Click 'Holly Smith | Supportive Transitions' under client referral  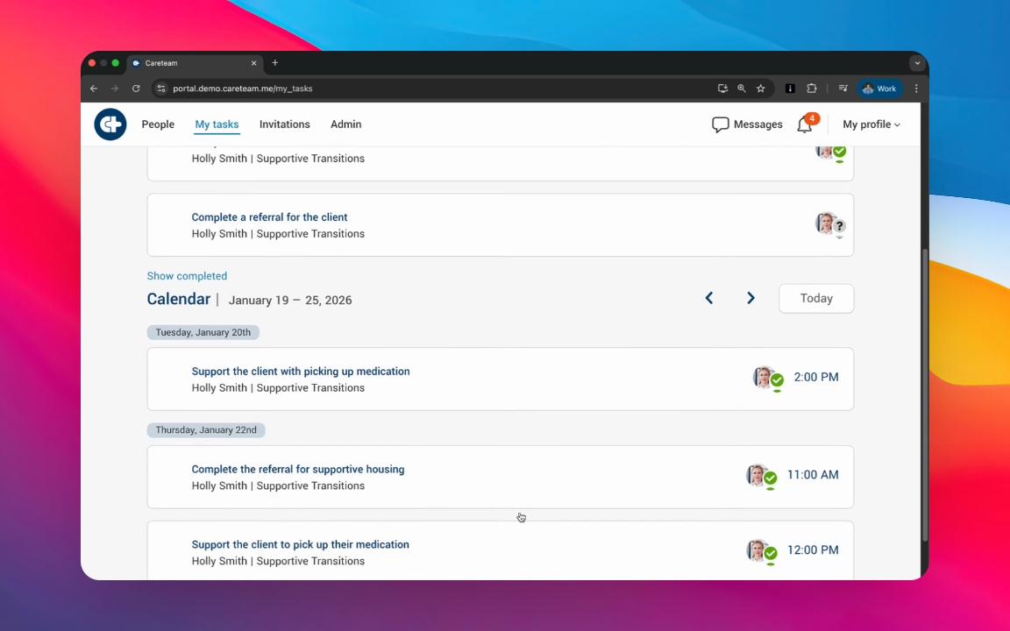[278, 234]
